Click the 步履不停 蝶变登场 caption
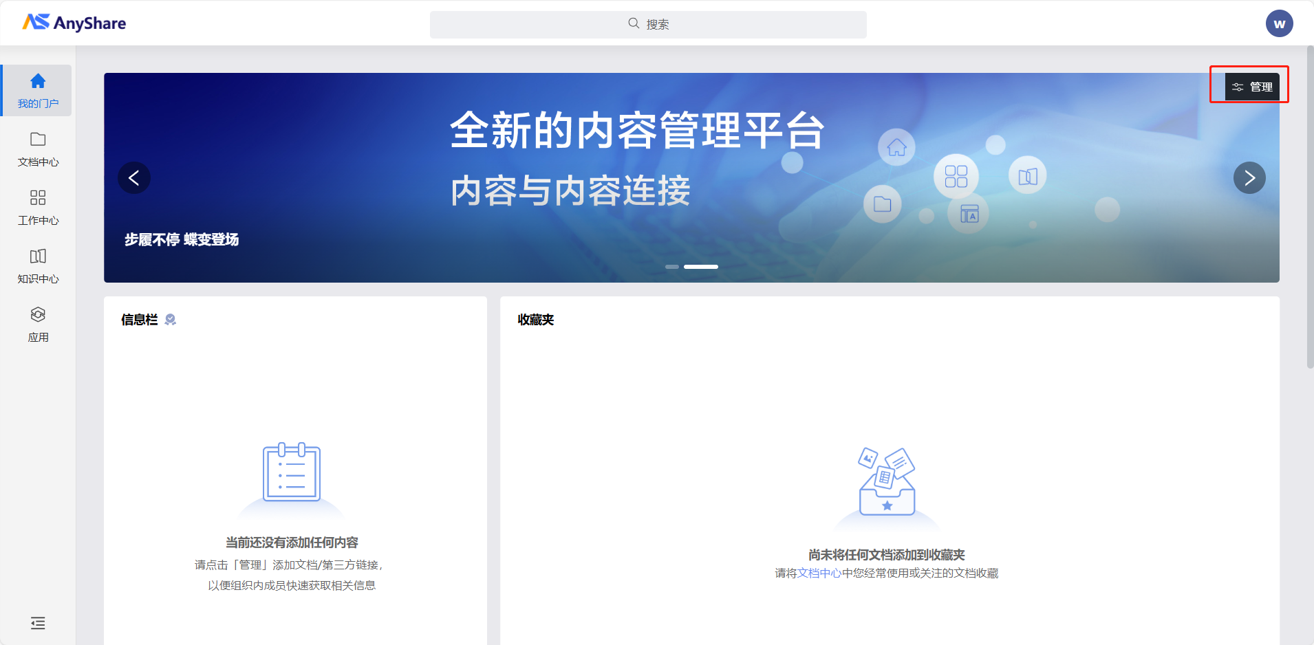This screenshot has height=645, width=1314. click(x=182, y=239)
